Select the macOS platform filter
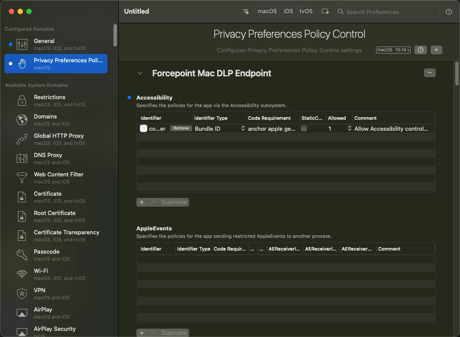 [267, 11]
